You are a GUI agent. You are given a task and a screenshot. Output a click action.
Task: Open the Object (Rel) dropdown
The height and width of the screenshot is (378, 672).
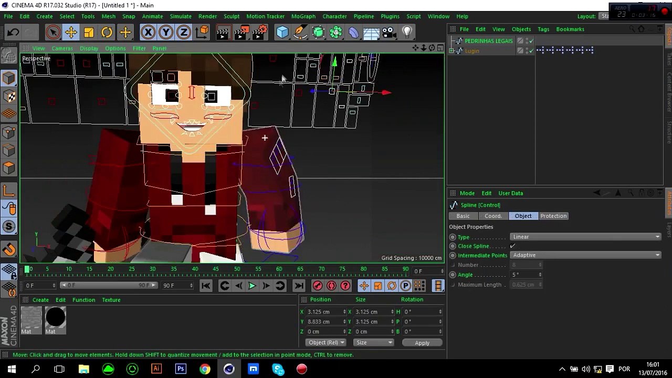pos(326,343)
